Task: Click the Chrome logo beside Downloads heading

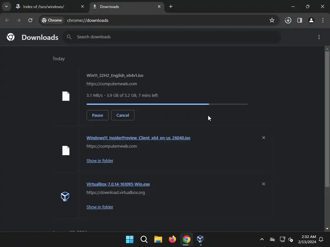Action: 11,37
